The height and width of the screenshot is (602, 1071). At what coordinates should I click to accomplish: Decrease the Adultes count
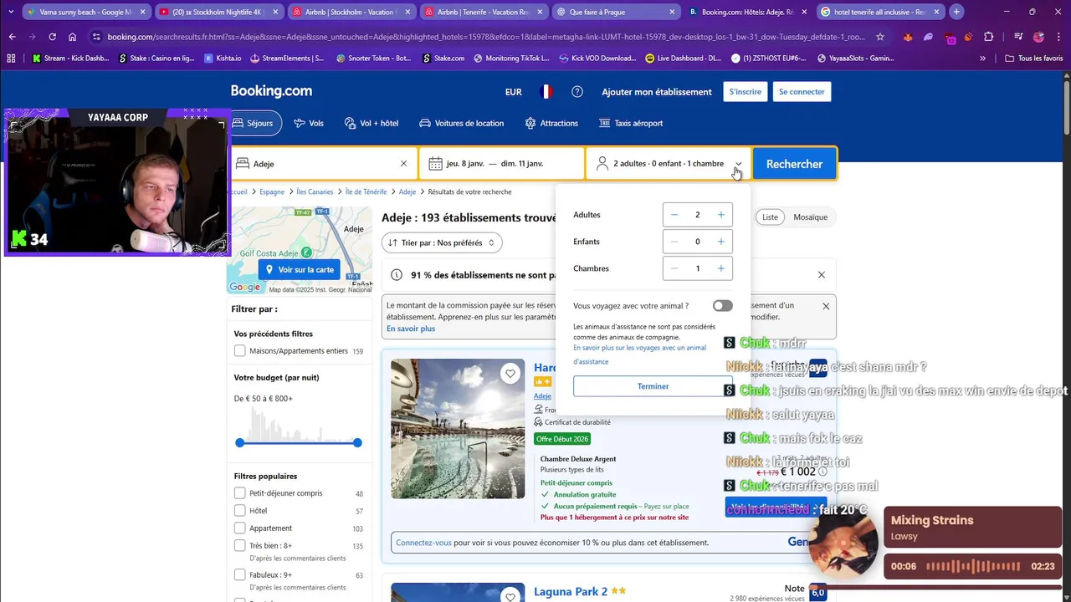point(674,215)
